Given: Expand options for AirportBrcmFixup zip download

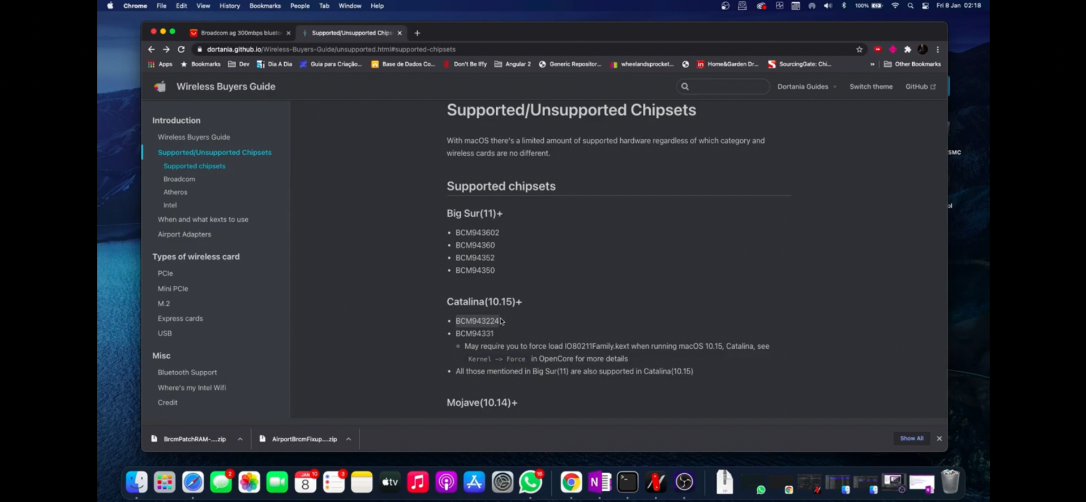Looking at the screenshot, I should pos(349,439).
